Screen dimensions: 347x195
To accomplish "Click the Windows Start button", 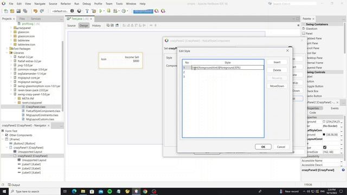I will tap(4, 191).
